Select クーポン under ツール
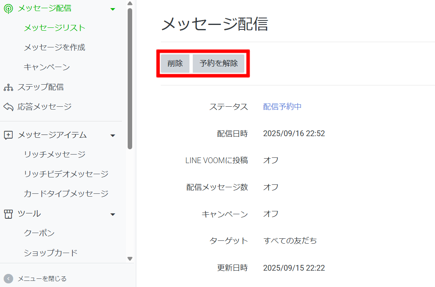 point(39,233)
